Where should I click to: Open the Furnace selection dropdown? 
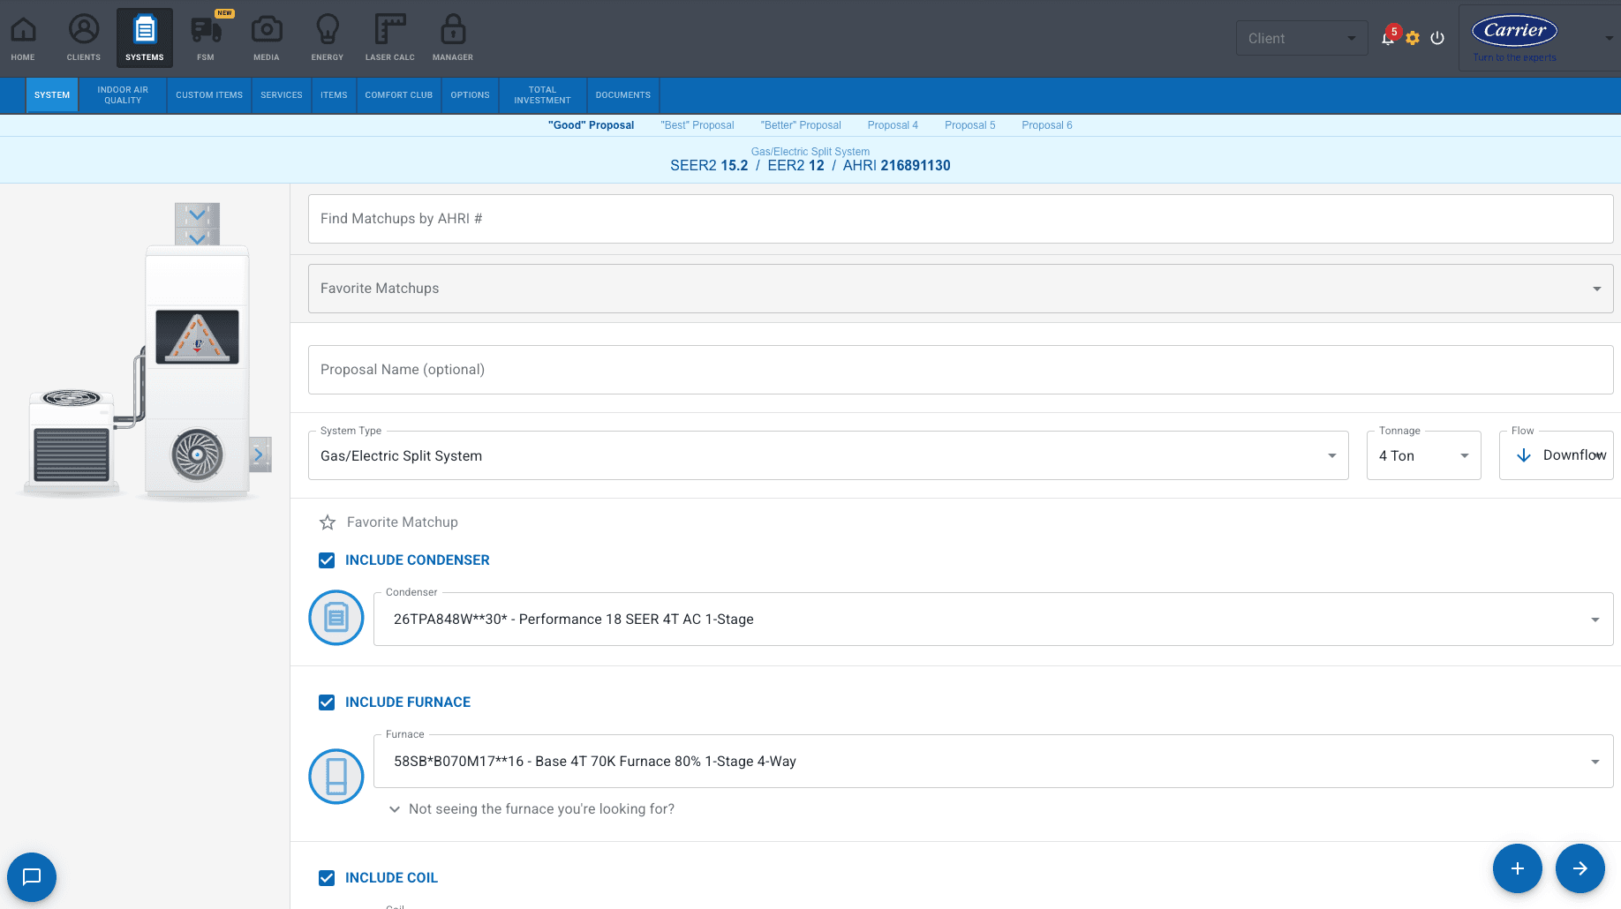pos(993,762)
